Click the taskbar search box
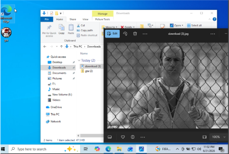This screenshot has height=154, width=229. [x=44, y=149]
